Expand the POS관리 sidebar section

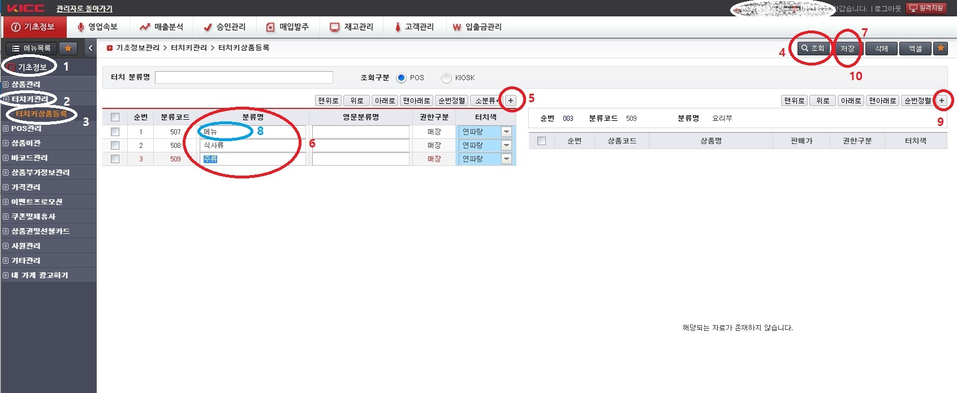click(26, 128)
